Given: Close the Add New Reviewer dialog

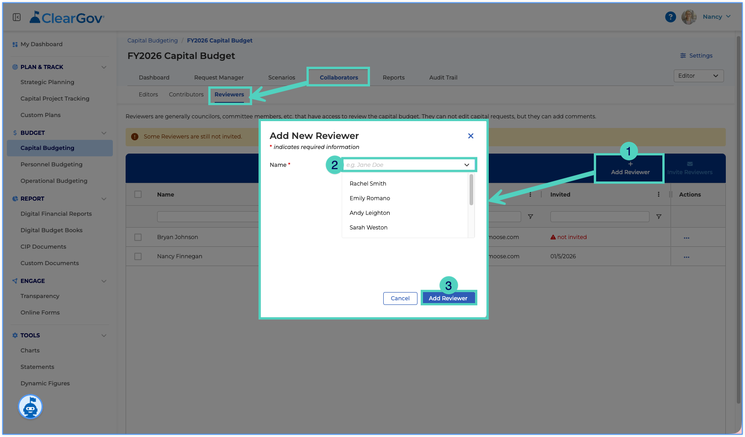Looking at the screenshot, I should tap(470, 136).
